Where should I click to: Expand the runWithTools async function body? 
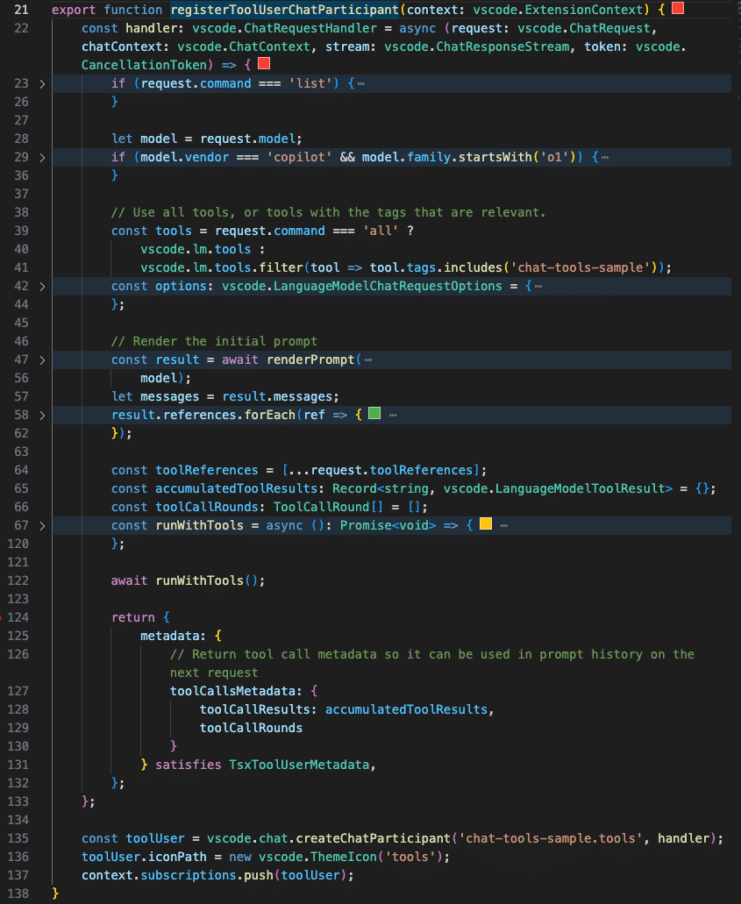[44, 524]
